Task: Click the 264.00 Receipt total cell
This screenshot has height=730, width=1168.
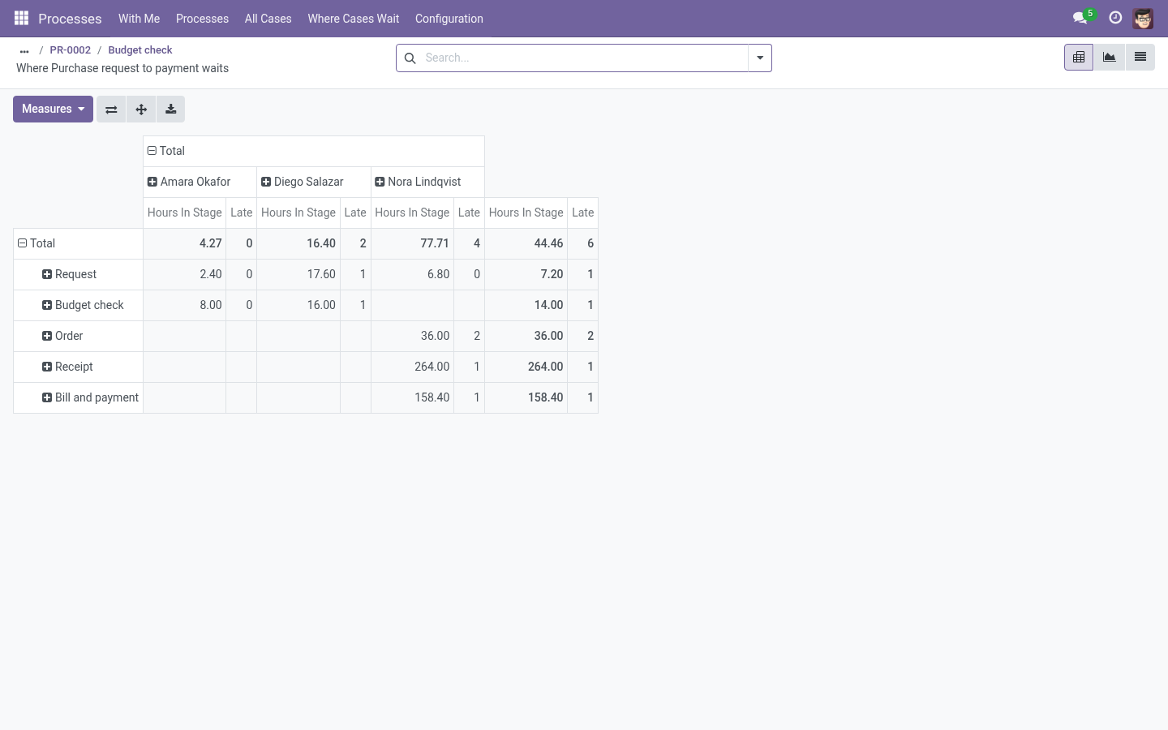Action: pos(526,367)
